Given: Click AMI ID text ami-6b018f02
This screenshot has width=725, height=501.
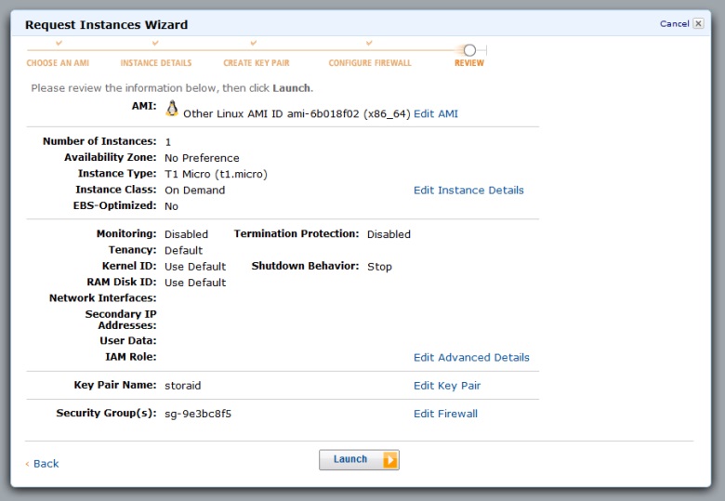Looking at the screenshot, I should point(323,113).
